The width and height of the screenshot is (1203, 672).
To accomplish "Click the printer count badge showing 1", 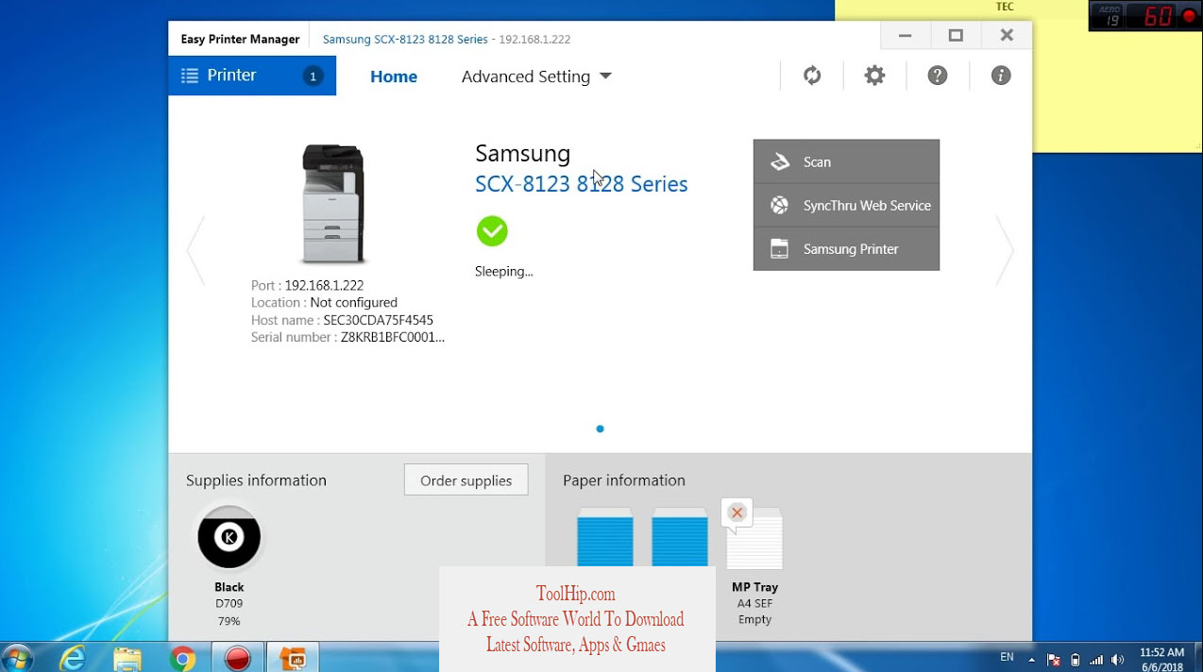I will pos(313,76).
